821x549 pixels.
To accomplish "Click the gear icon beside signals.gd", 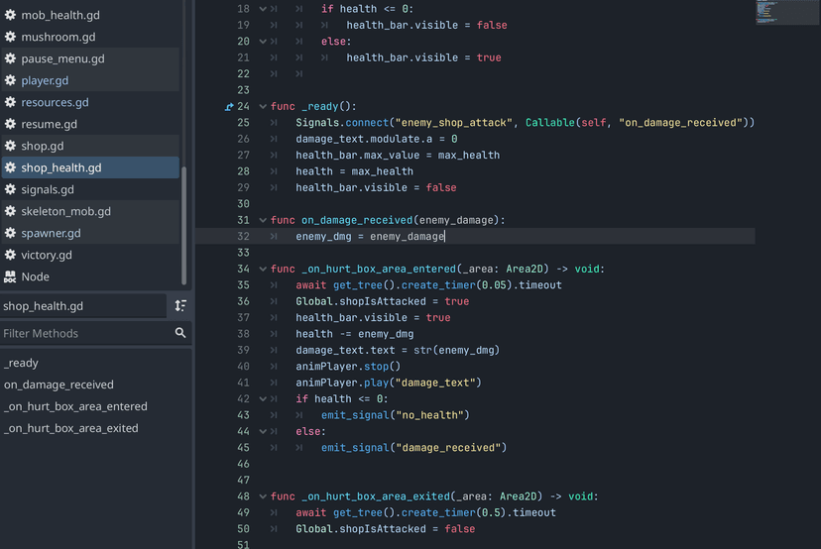I will 11,189.
